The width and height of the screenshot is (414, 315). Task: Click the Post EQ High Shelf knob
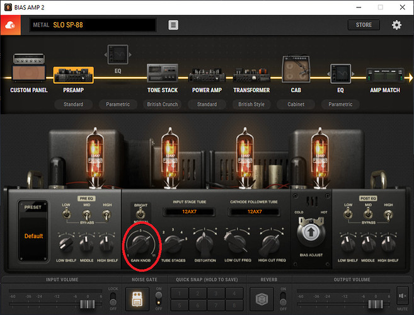point(388,244)
